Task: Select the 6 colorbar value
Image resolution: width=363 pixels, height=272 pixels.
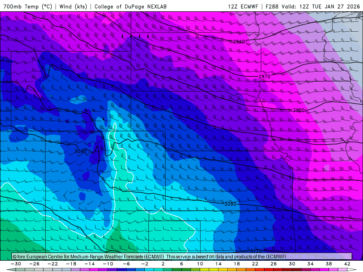Action: 181,264
